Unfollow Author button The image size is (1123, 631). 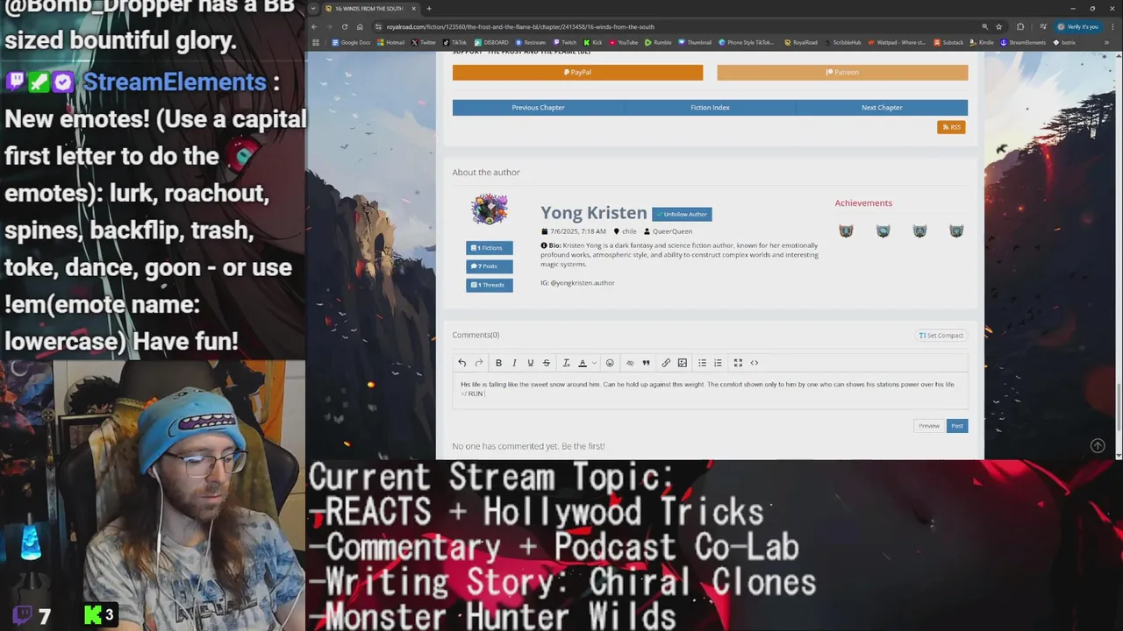coord(682,214)
